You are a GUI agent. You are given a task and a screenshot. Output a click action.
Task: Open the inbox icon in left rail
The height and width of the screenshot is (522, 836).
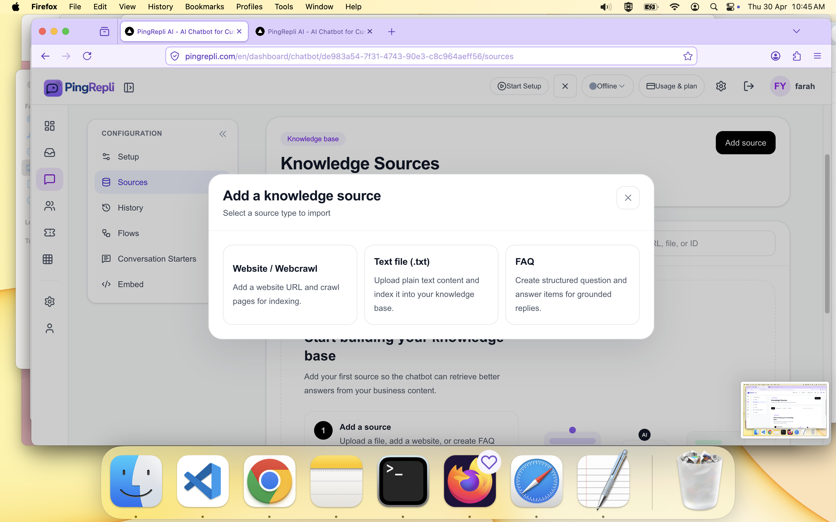(49, 152)
